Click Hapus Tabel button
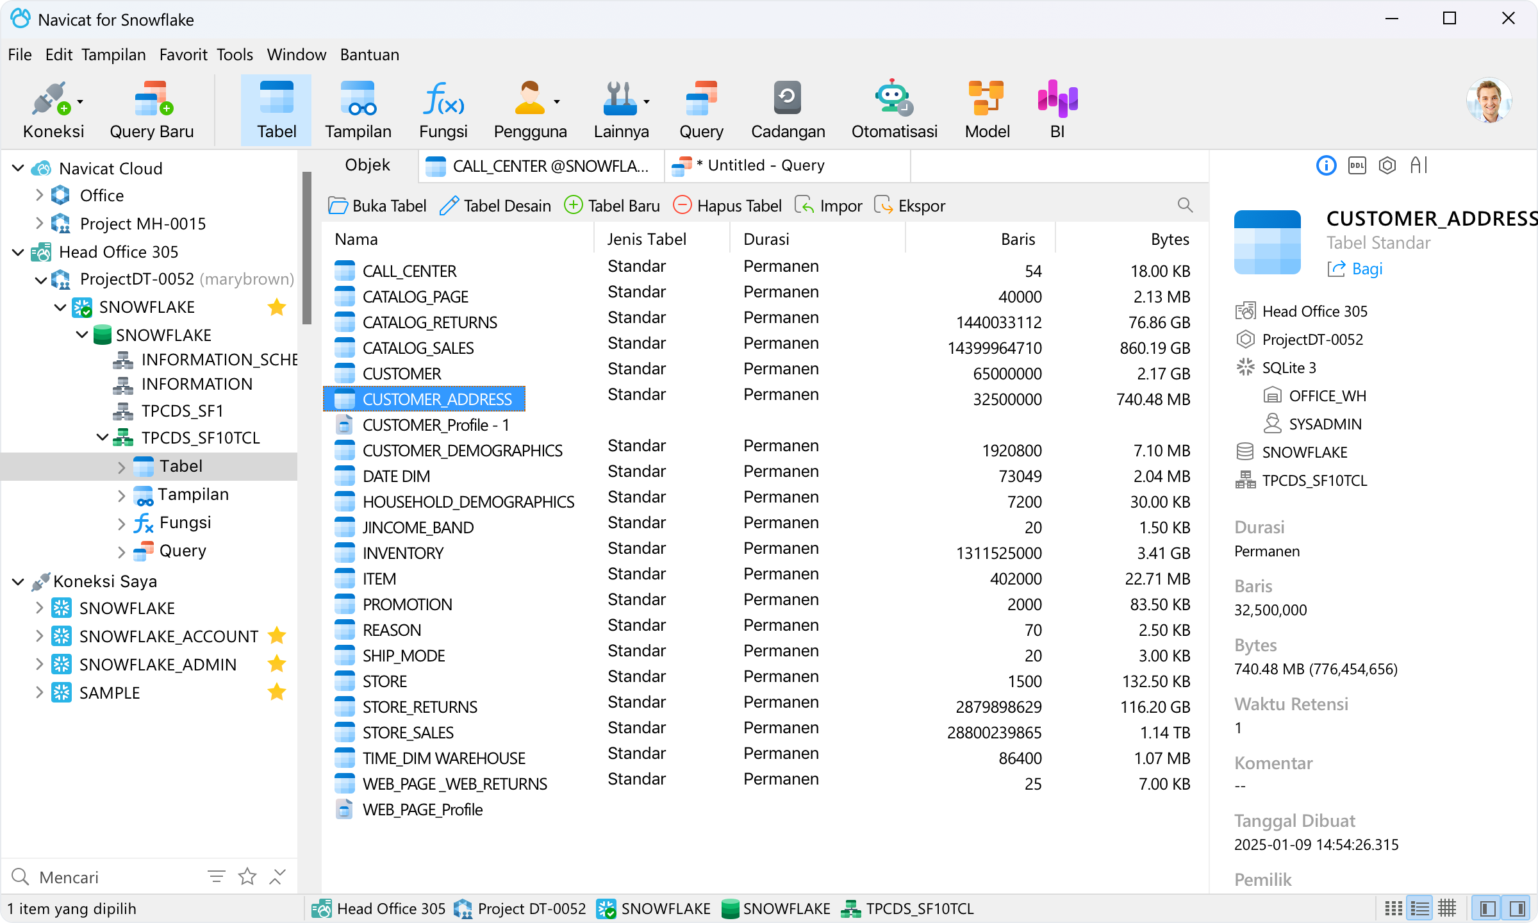 [727, 206]
